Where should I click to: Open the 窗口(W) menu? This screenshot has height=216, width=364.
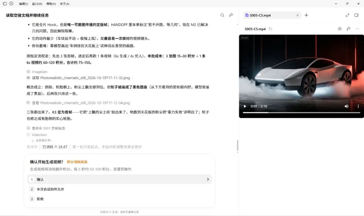pos(37,4)
